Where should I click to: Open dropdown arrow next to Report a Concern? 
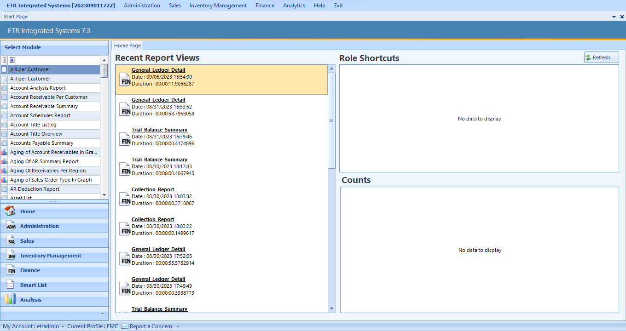[x=178, y=327]
